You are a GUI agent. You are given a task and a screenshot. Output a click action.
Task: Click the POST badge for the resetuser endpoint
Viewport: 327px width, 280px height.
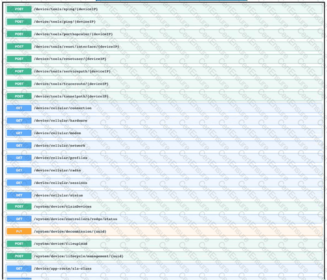coord(19,59)
